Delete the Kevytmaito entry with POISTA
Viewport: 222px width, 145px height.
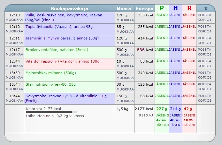coord(204,96)
